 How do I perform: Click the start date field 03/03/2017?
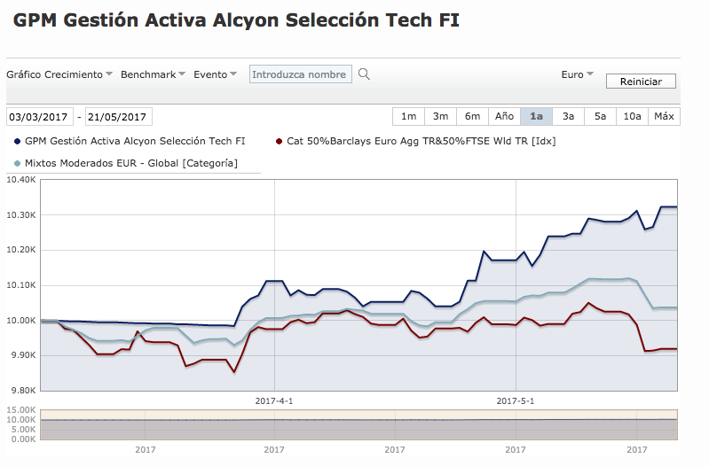[40, 117]
